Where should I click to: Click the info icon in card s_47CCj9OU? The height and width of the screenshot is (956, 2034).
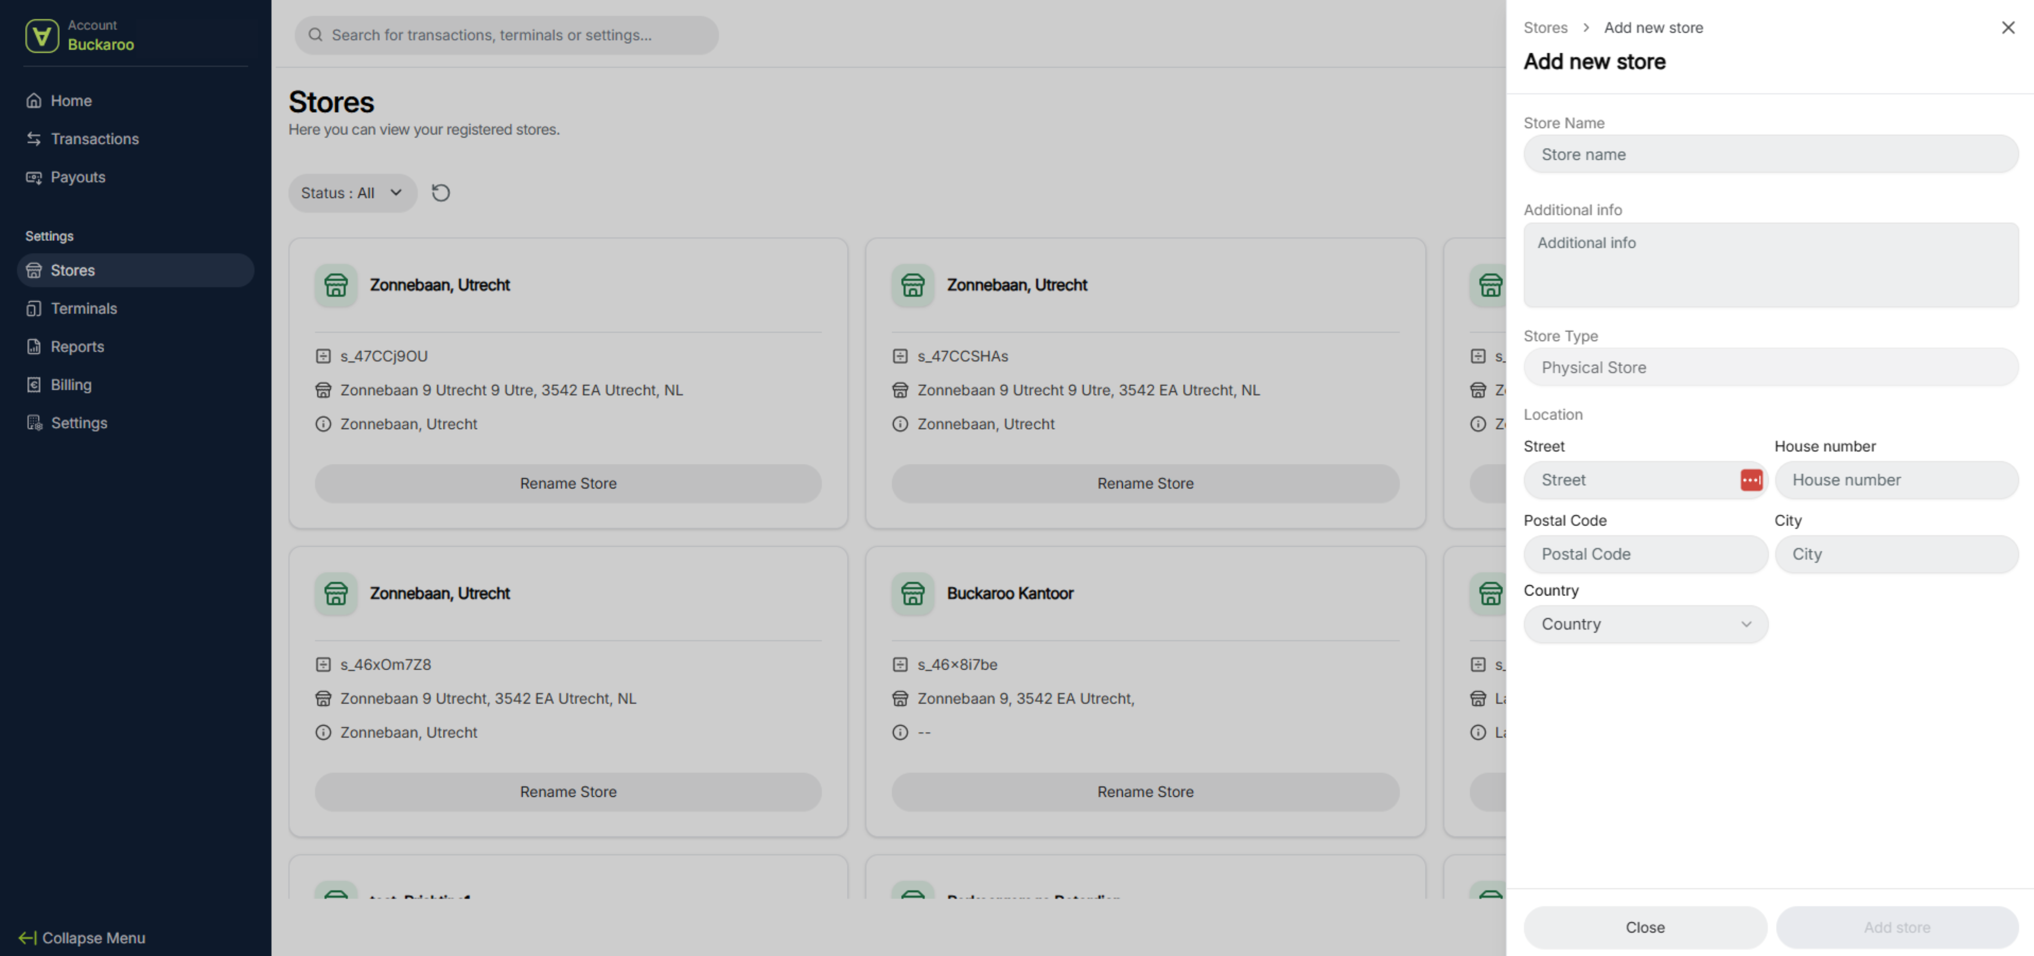[323, 424]
